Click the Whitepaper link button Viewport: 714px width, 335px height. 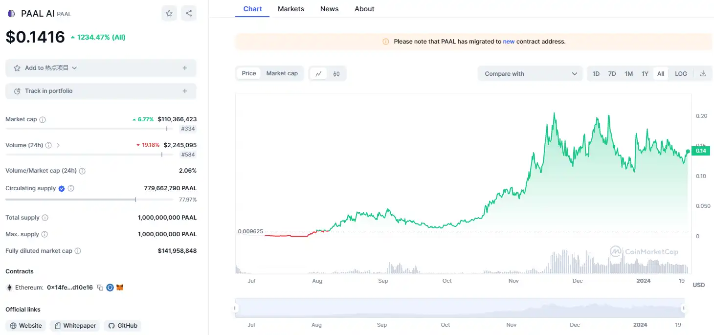coord(75,326)
